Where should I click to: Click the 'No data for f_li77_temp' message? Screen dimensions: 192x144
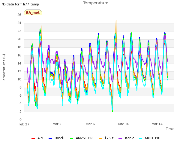(x=20, y=4)
